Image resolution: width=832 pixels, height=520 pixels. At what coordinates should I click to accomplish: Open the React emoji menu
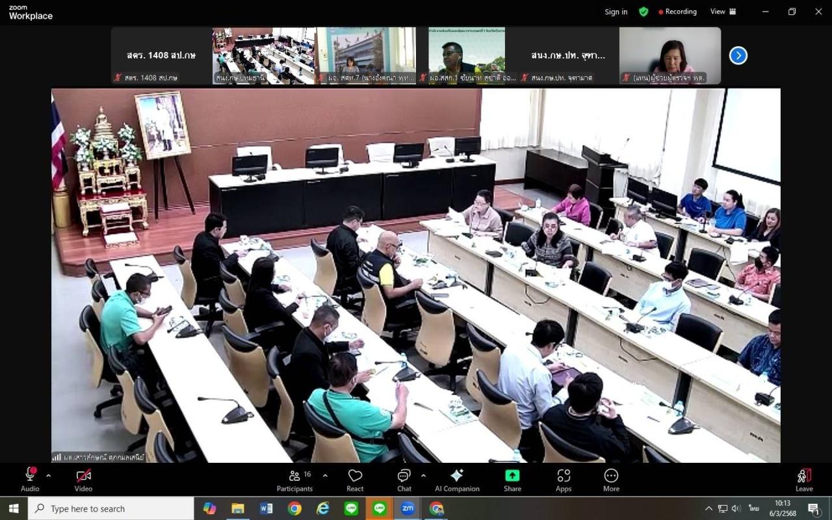click(355, 480)
